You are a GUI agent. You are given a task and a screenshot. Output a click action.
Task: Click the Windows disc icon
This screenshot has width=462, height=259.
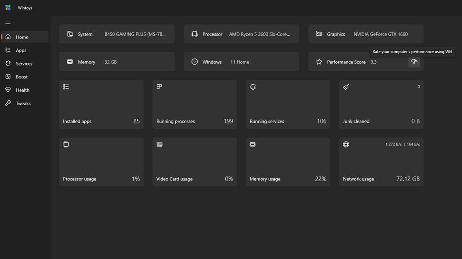194,62
